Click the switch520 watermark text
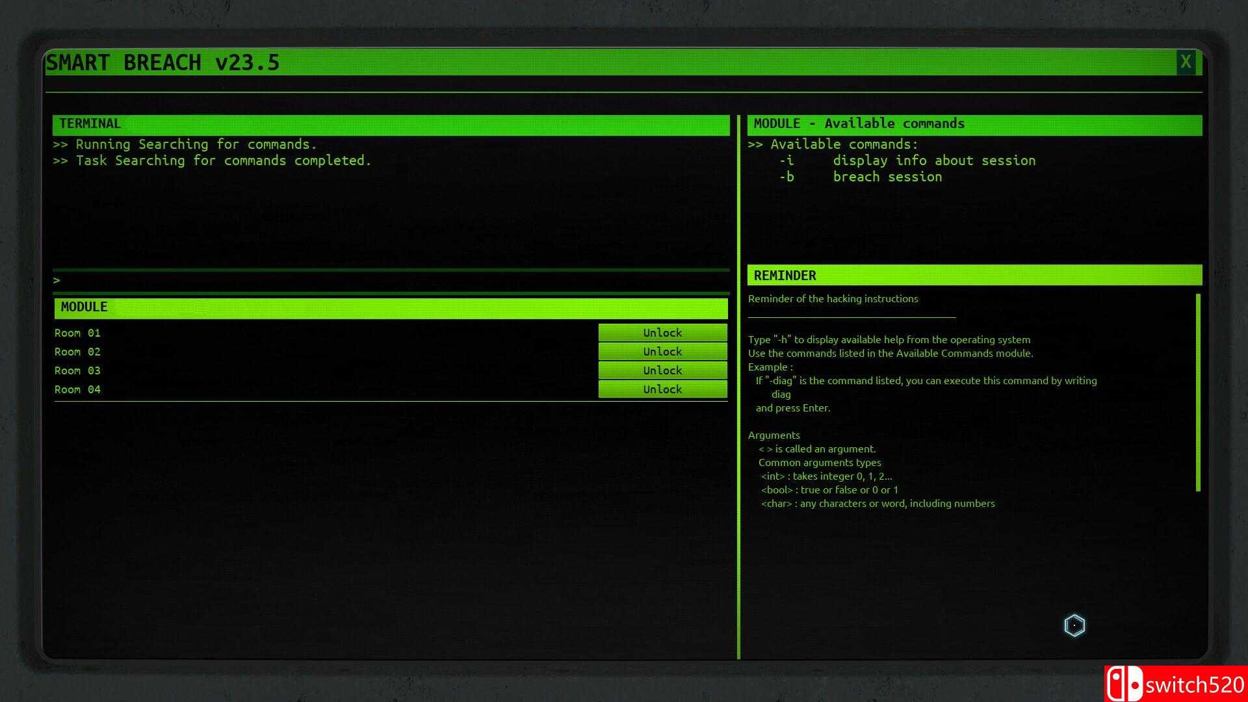The width and height of the screenshot is (1248, 702). (x=1195, y=685)
